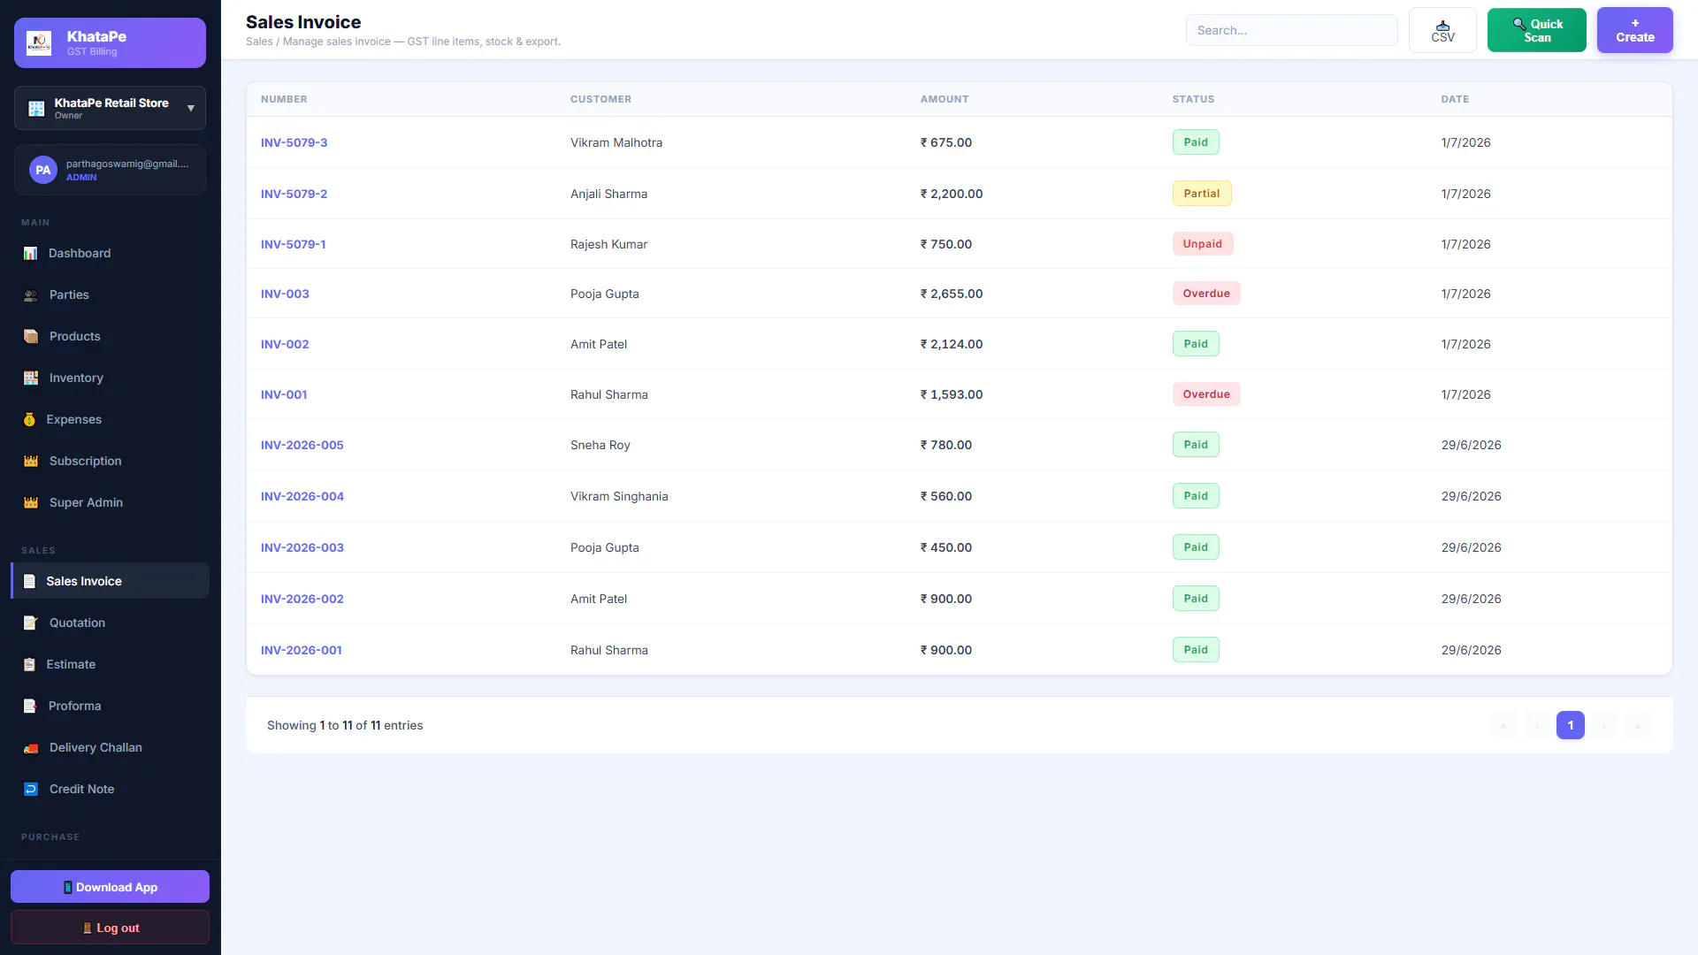Click the phone icon on Download App
Image resolution: width=1698 pixels, height=955 pixels.
coord(67,887)
